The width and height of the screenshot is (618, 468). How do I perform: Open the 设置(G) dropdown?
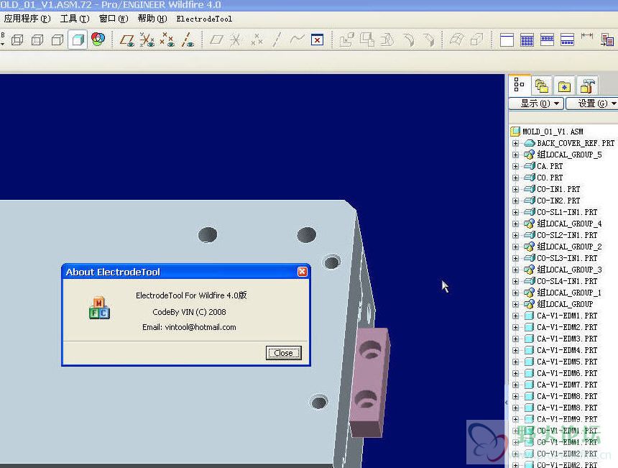tap(592, 104)
